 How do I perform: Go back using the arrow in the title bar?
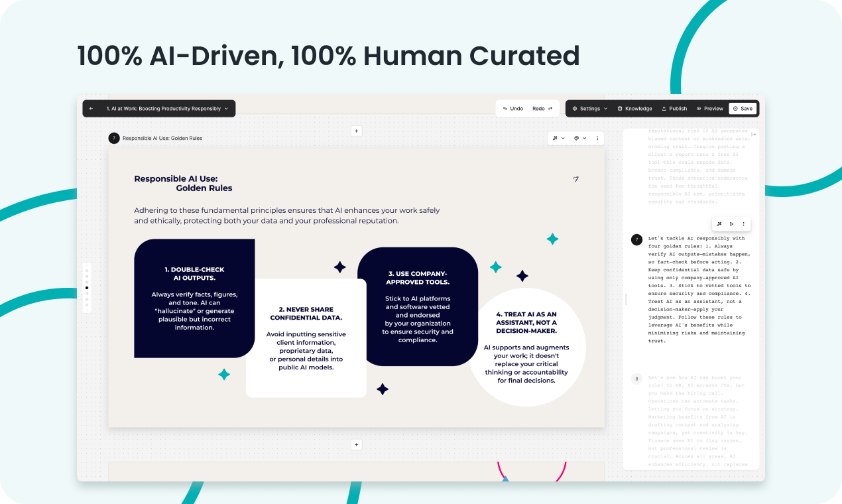point(91,109)
